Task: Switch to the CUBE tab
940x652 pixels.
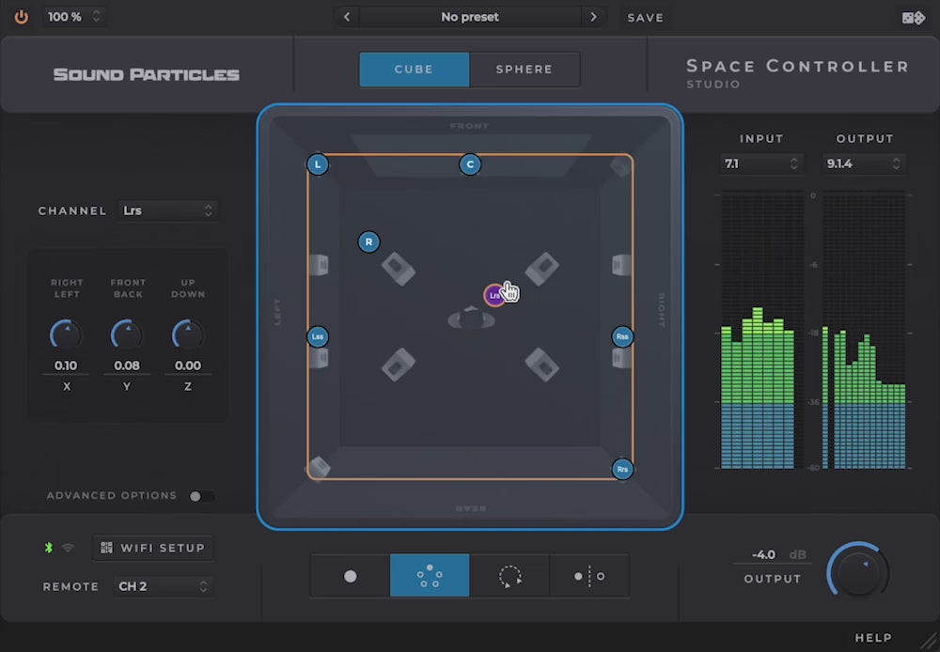Action: (415, 69)
